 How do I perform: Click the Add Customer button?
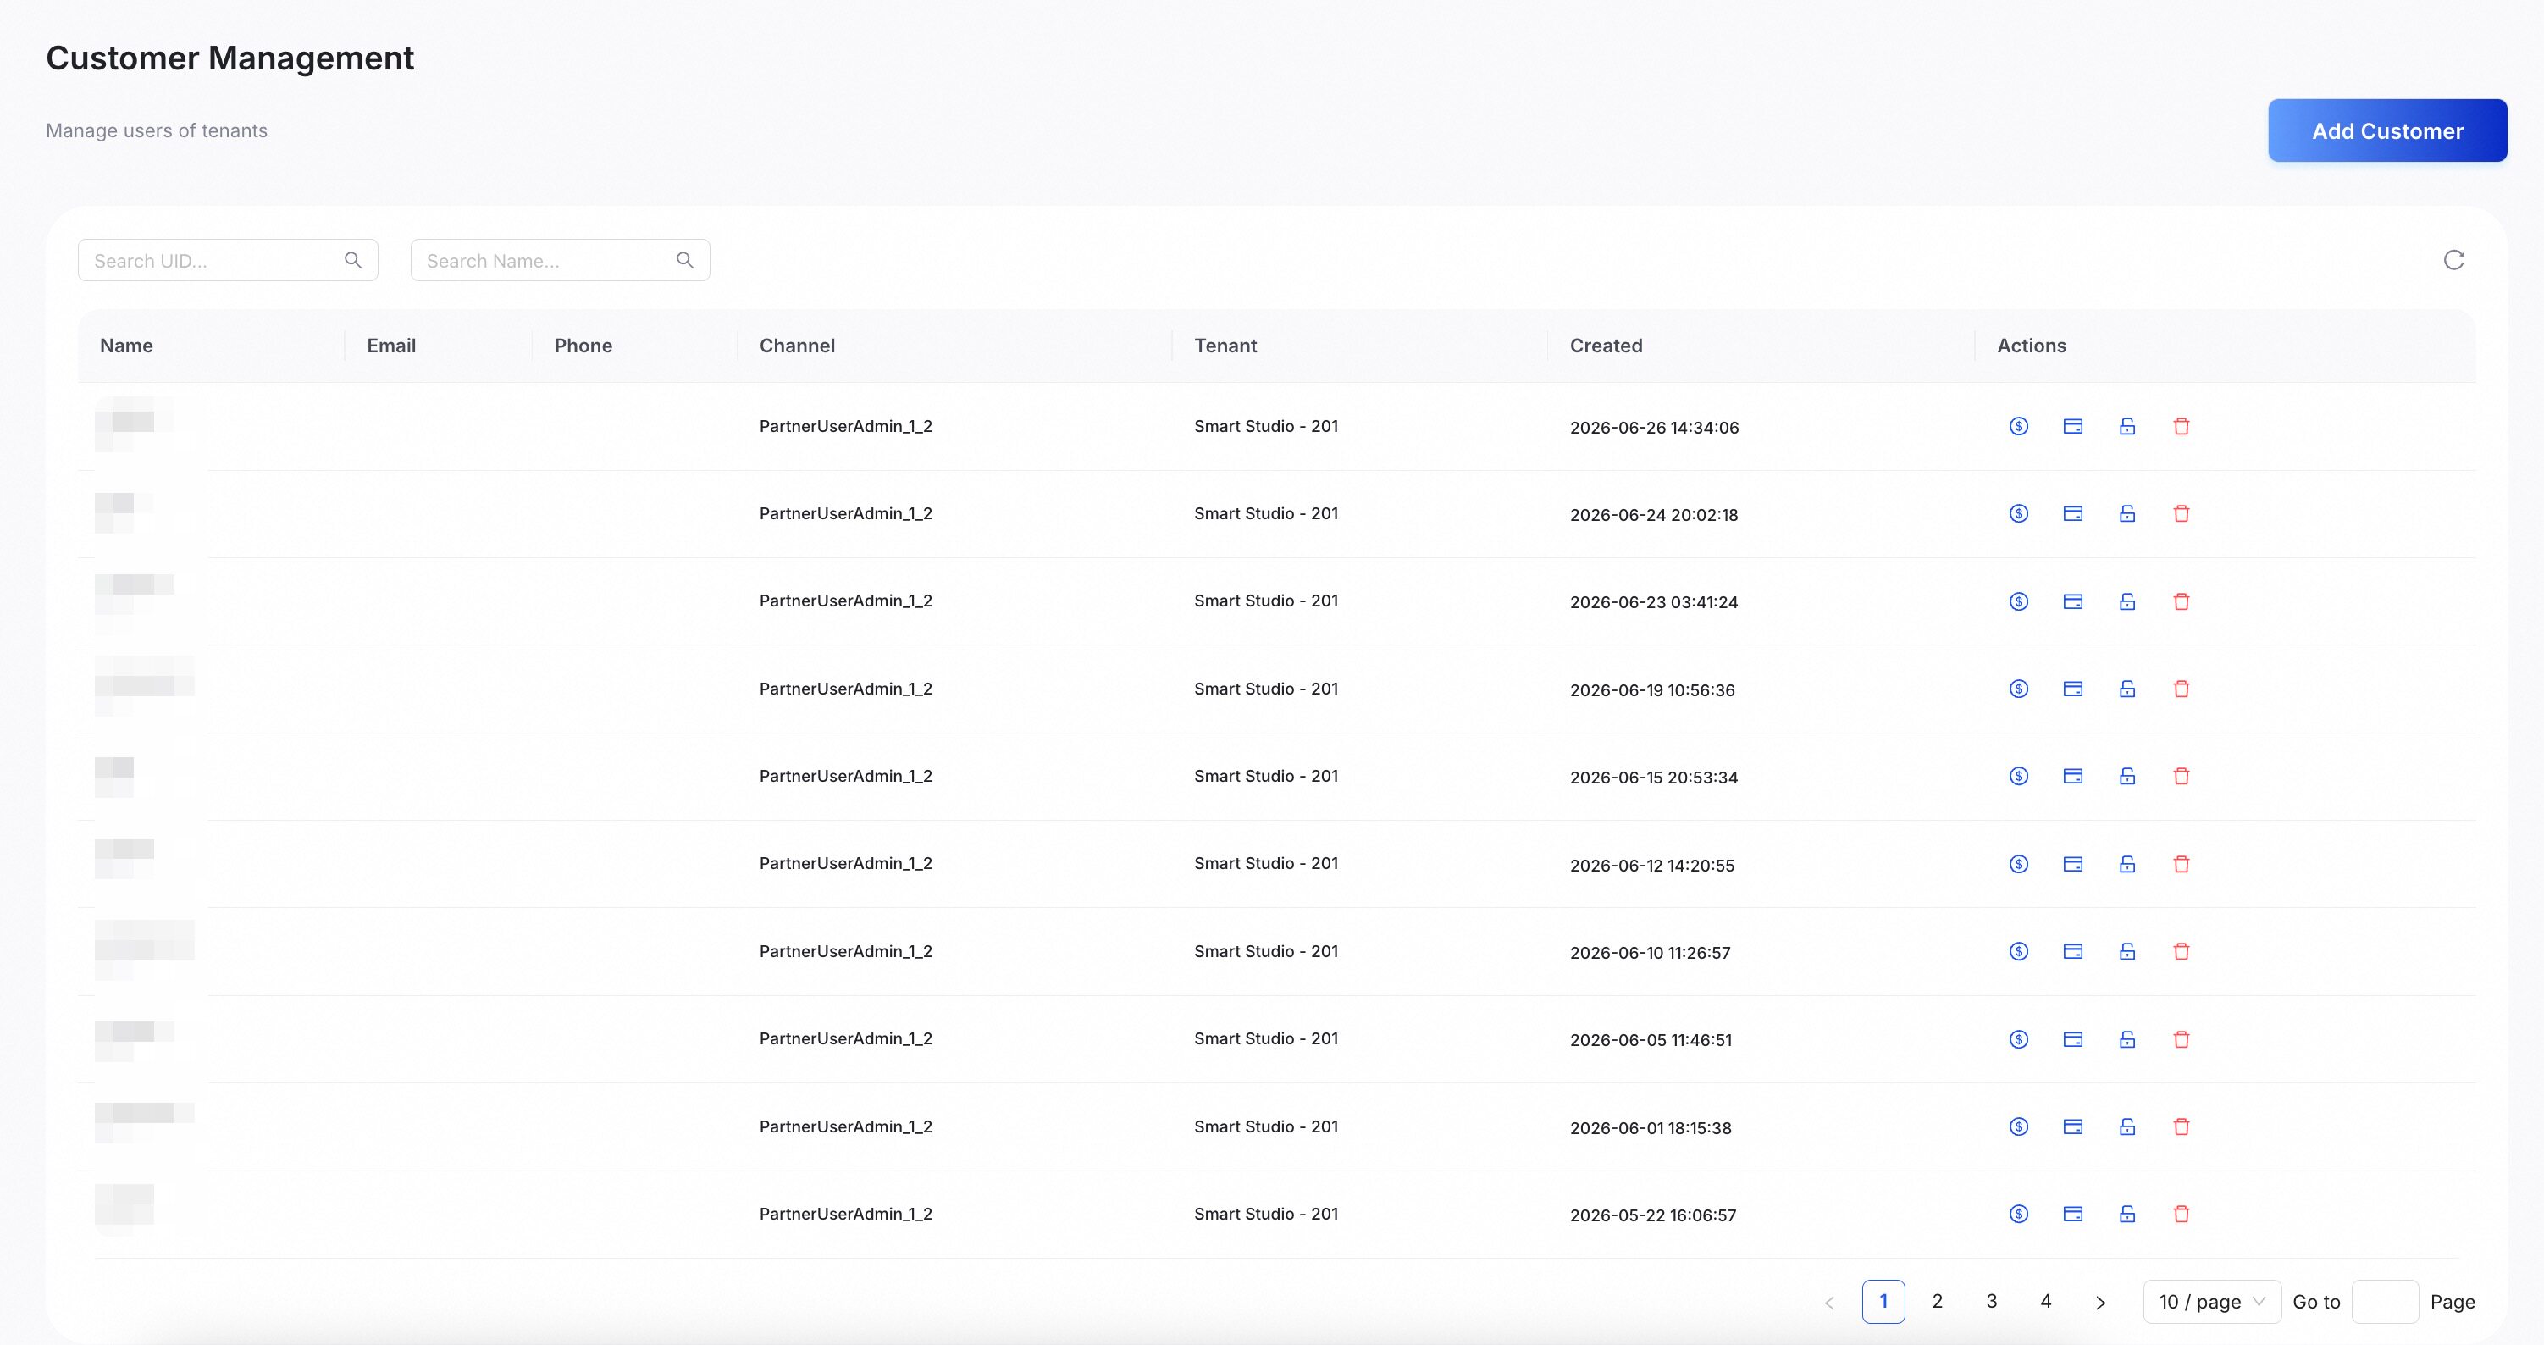pyautogui.click(x=2387, y=130)
